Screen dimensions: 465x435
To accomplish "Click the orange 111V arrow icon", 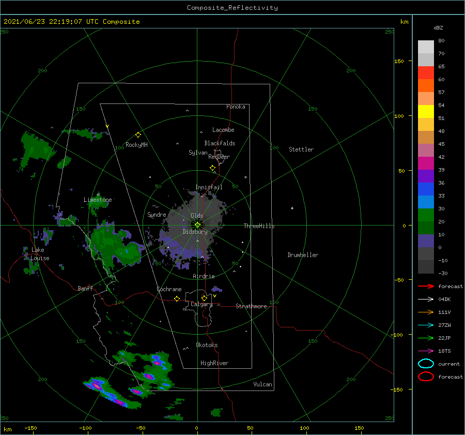I will coord(426,312).
